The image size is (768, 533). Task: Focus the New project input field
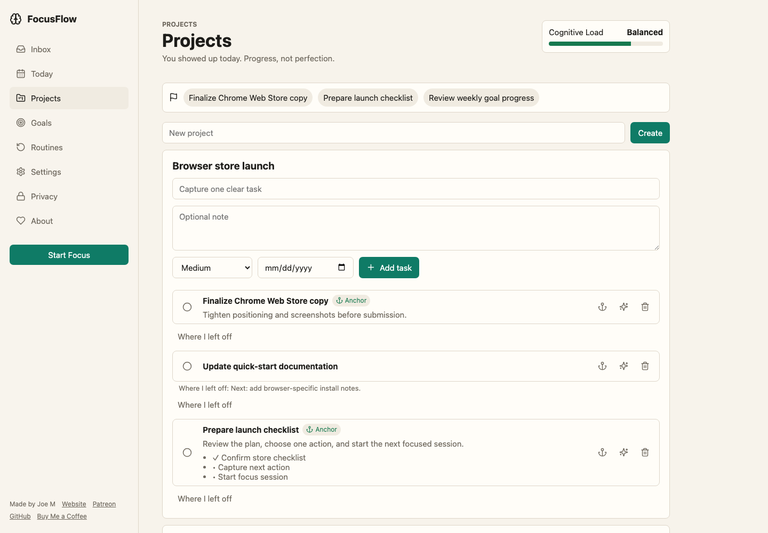393,133
